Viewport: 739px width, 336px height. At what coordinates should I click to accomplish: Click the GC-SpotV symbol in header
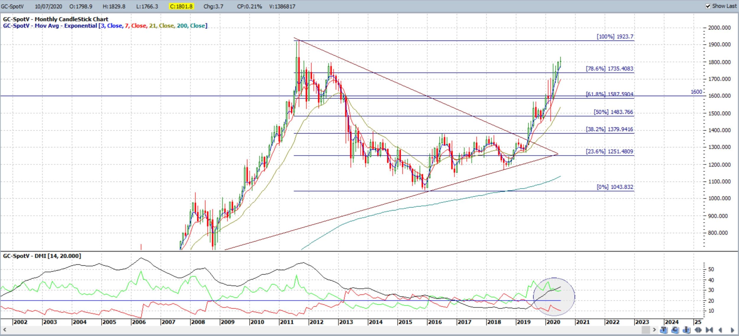12,6
